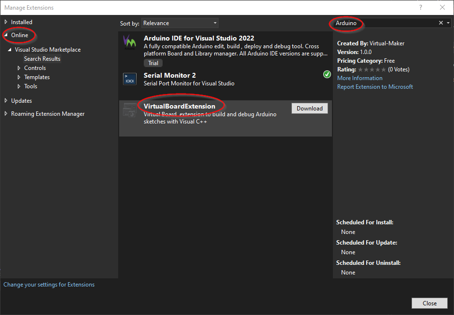
Task: Click the Created By: Virtual-Maker text
Action: coord(371,43)
